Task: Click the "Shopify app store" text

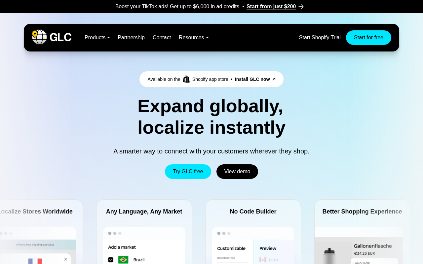Action: [210, 79]
